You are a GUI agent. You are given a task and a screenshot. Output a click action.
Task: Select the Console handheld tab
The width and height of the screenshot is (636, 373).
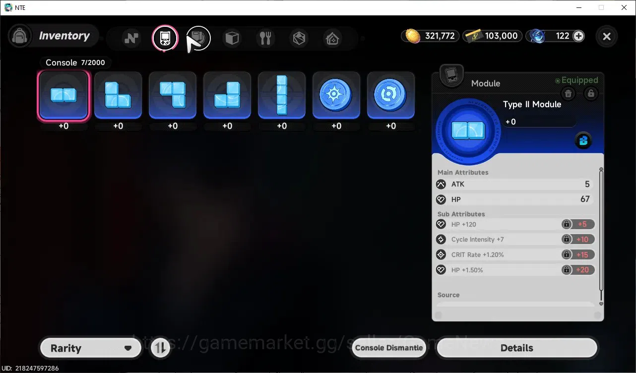pyautogui.click(x=165, y=38)
